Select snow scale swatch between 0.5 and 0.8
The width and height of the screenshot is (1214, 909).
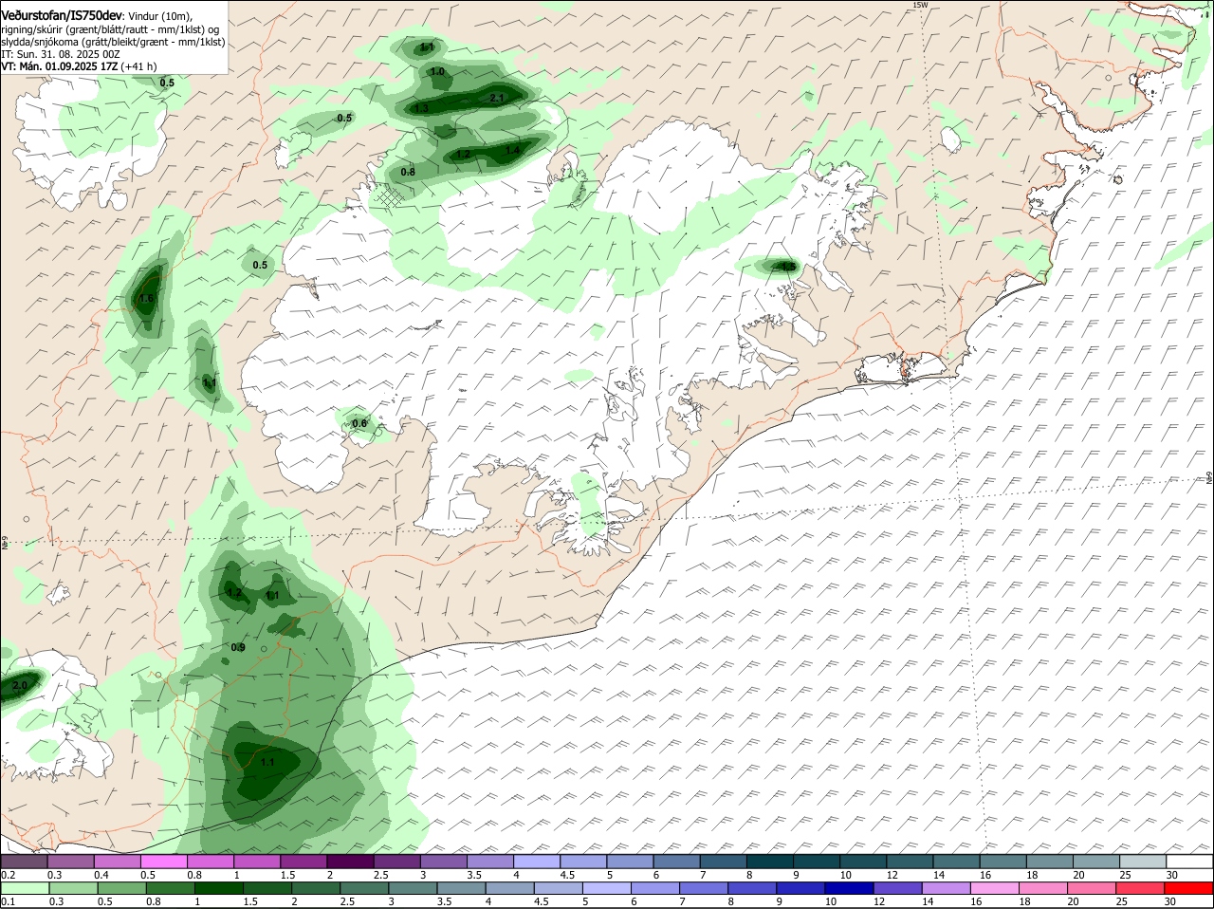pos(163,862)
